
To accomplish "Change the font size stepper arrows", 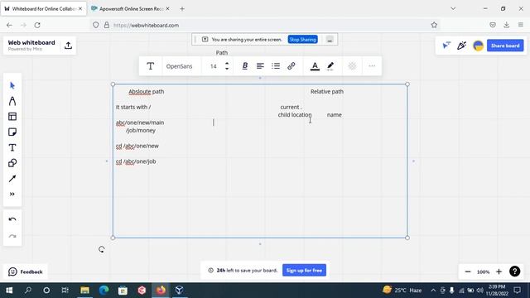I will click(x=227, y=66).
